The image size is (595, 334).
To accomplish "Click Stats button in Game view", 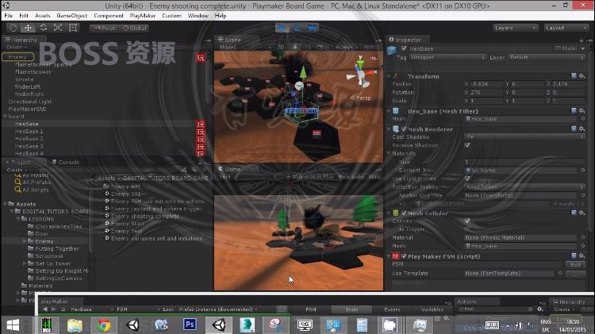I will (x=374, y=176).
